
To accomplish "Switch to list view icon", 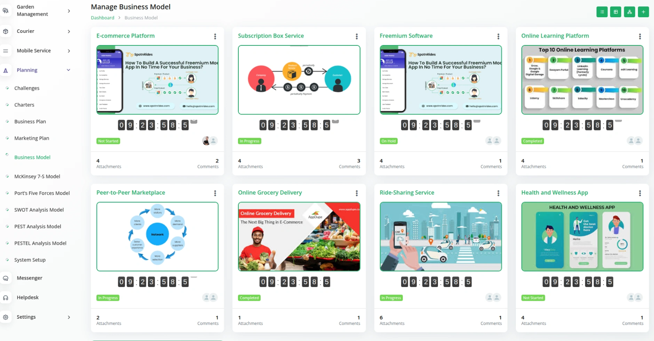I will pos(602,12).
